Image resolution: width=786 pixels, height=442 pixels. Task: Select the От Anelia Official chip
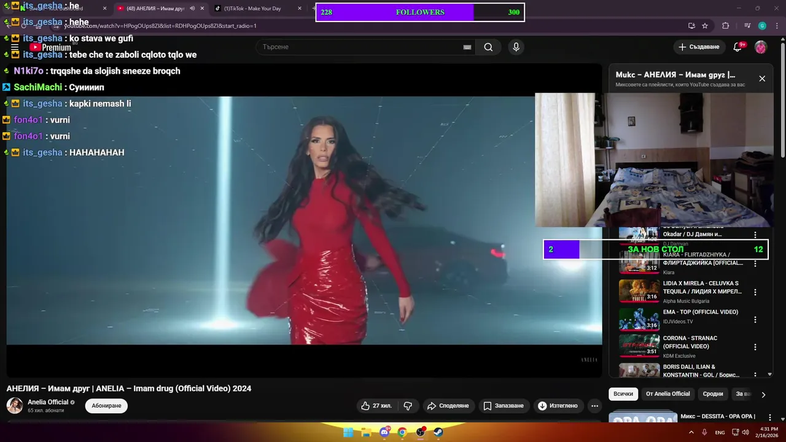pos(668,394)
